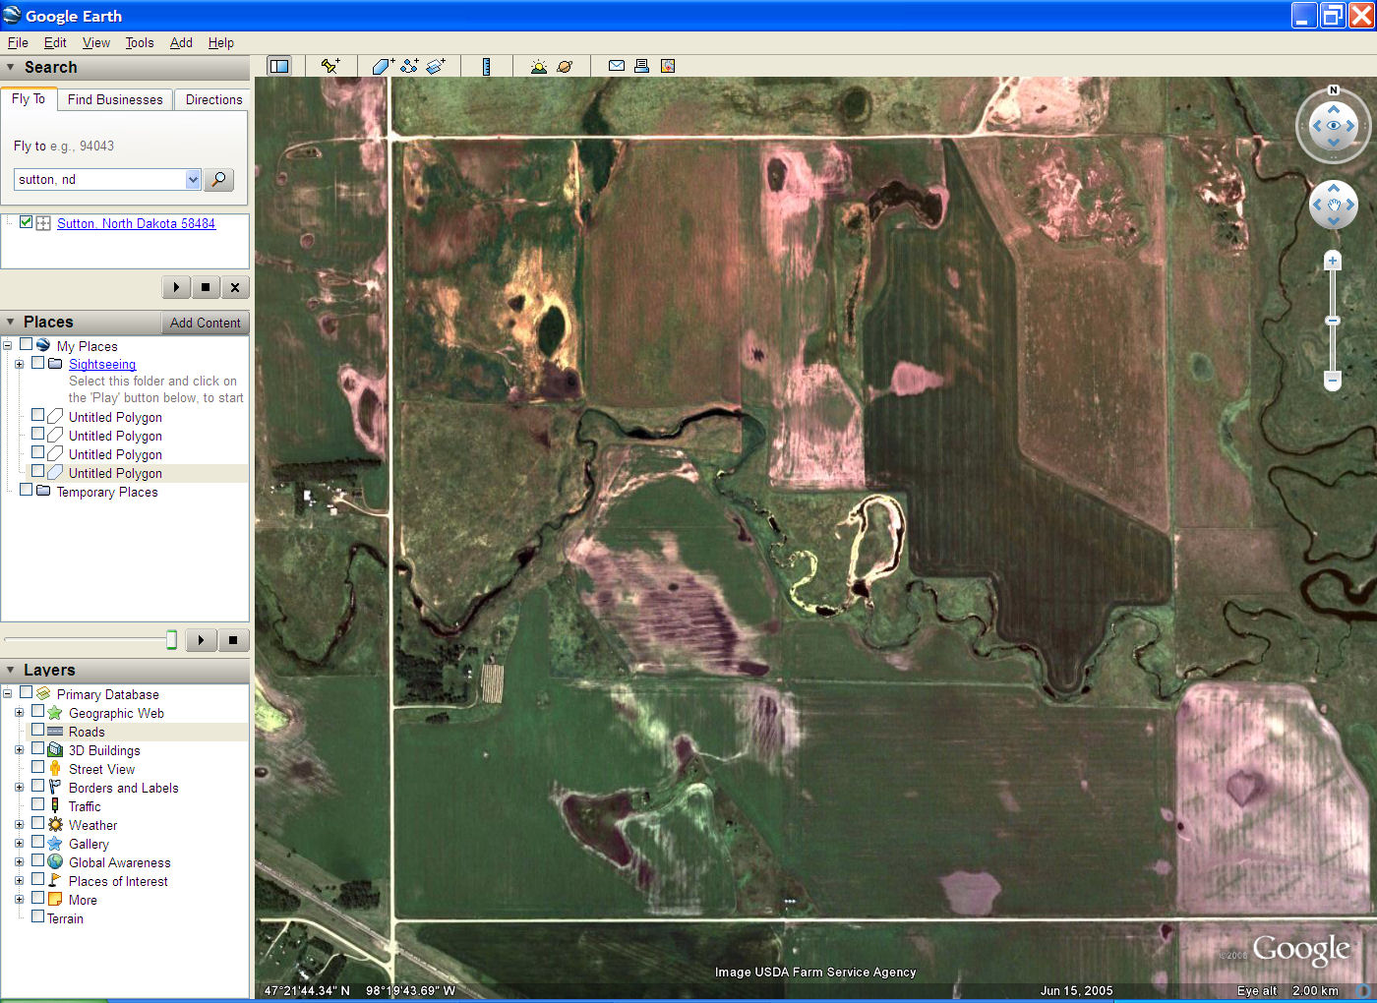Toggle sunlight display icon
Viewport: 1377px width, 1003px height.
(x=538, y=66)
